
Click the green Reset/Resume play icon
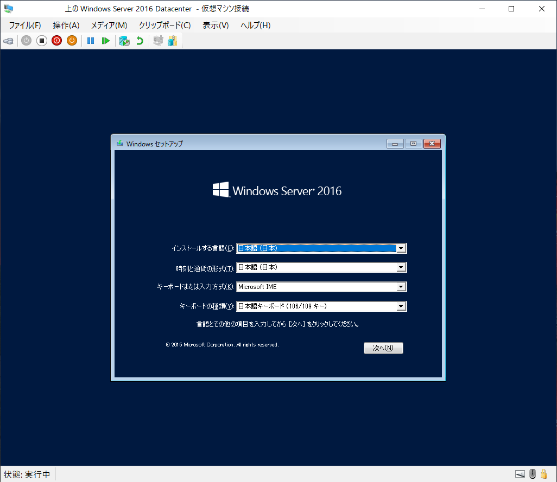tap(105, 41)
